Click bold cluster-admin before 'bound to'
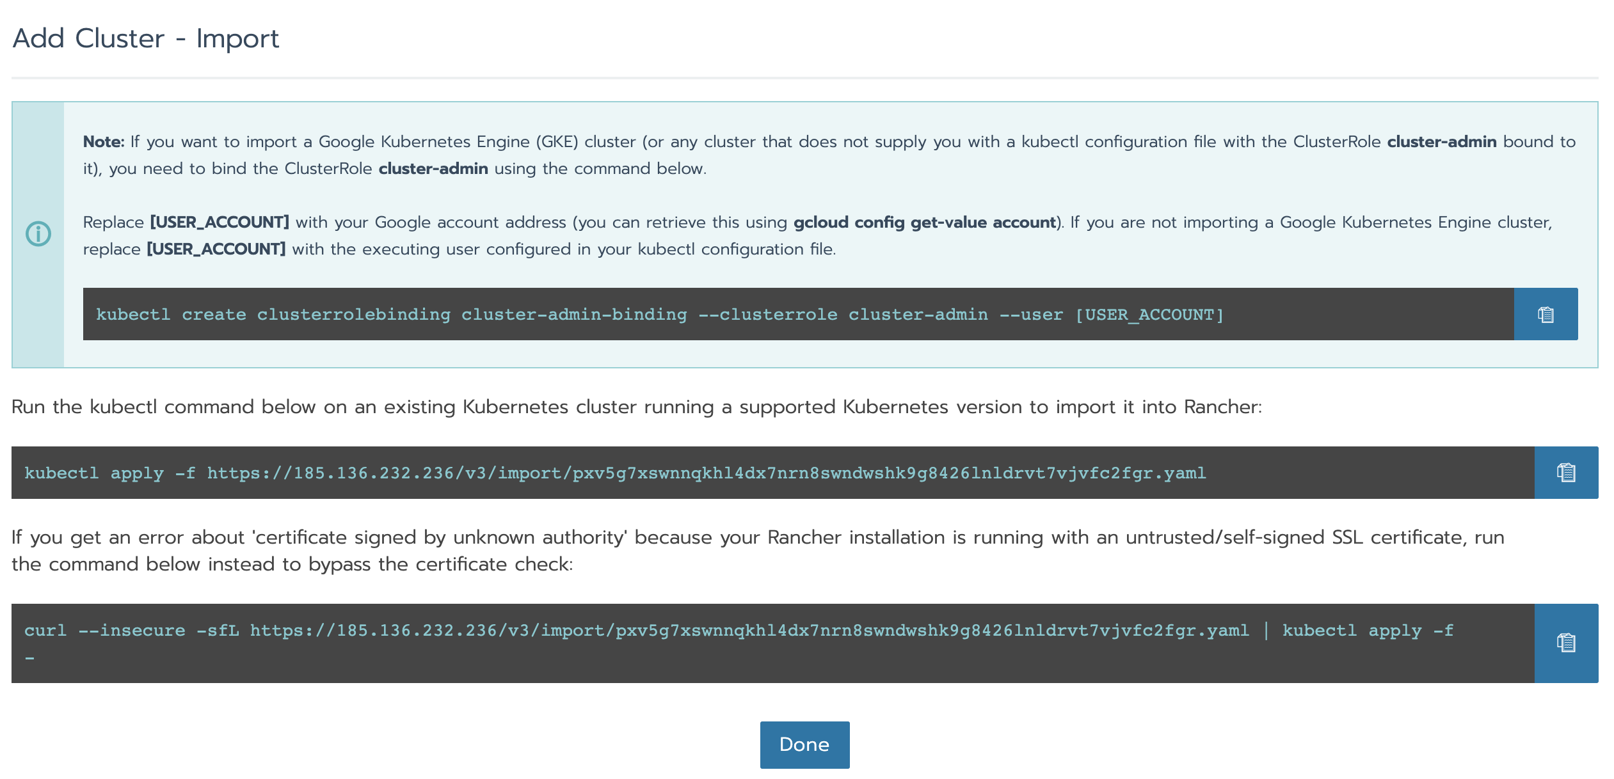 [x=1441, y=141]
